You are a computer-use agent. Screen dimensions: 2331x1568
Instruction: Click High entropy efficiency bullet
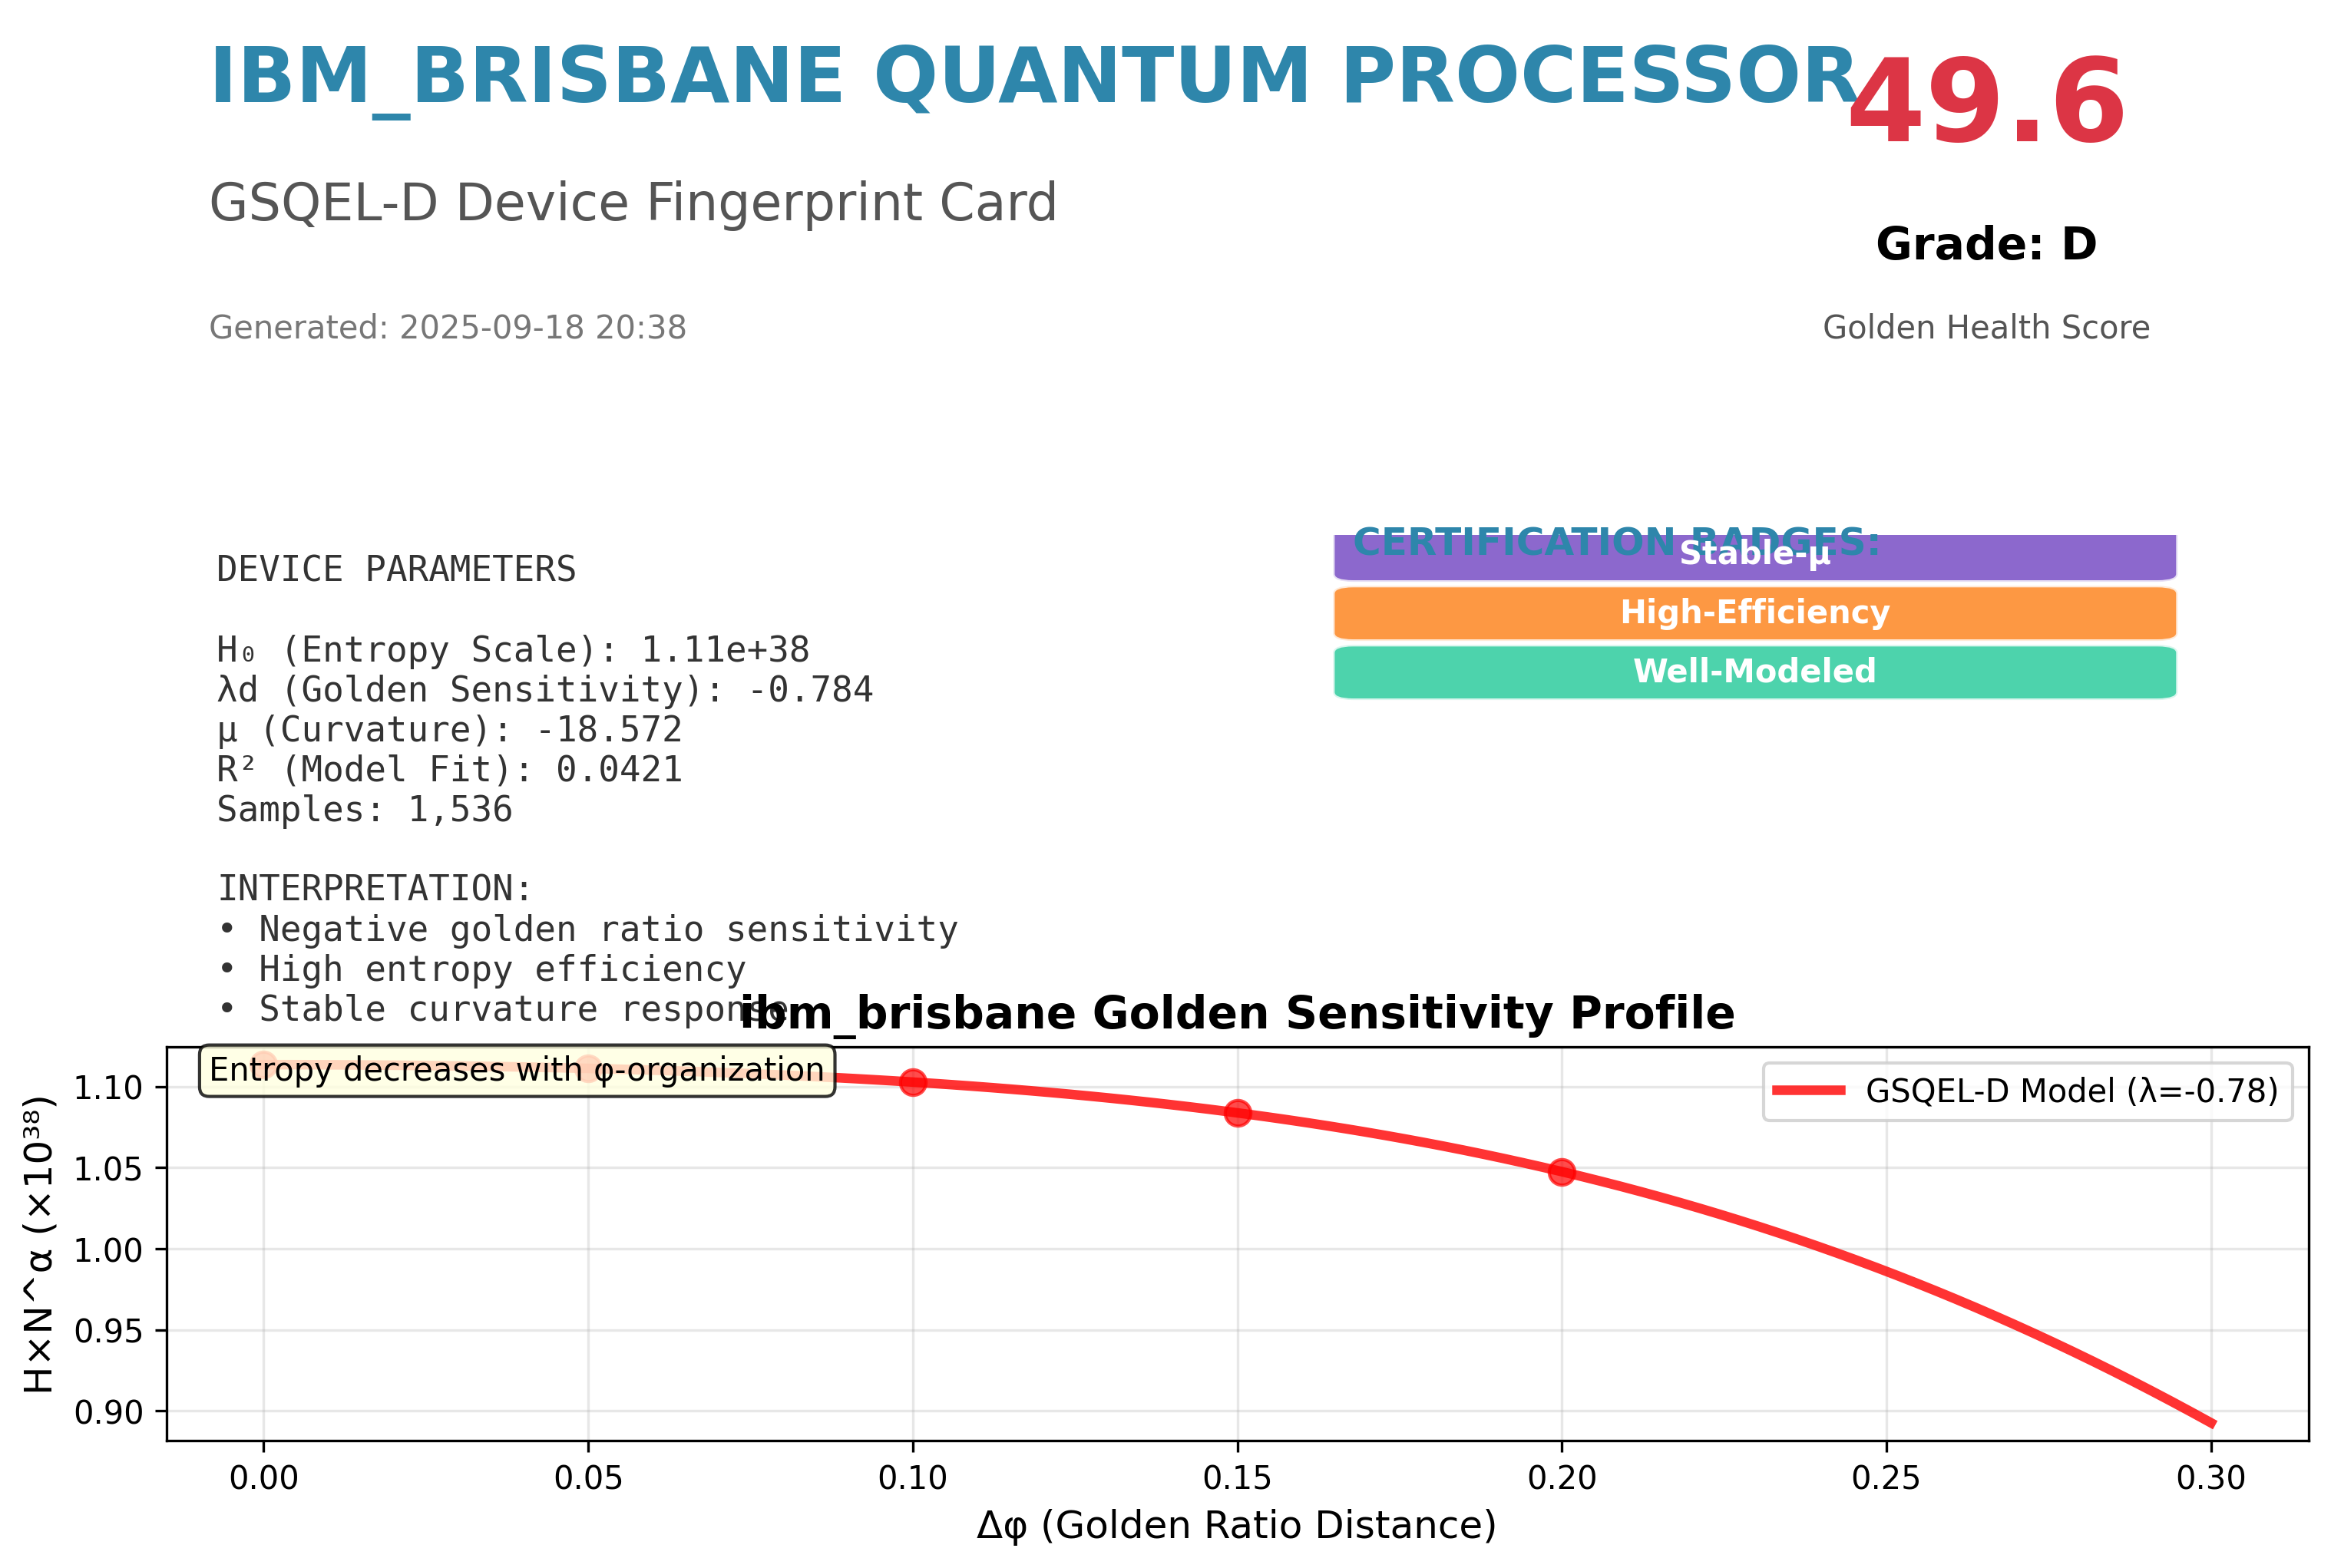[x=481, y=970]
